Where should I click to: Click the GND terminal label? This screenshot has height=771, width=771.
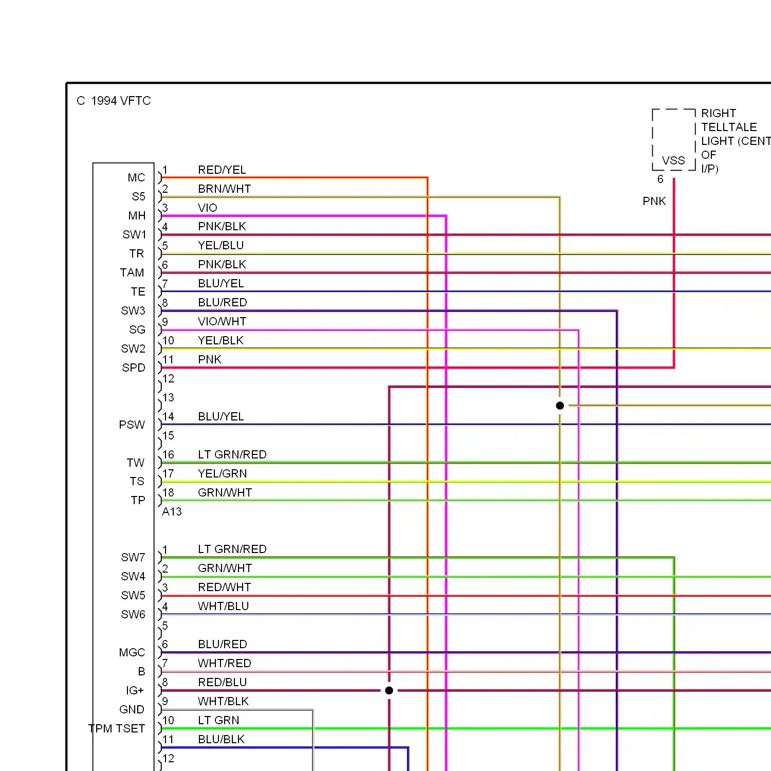[132, 709]
